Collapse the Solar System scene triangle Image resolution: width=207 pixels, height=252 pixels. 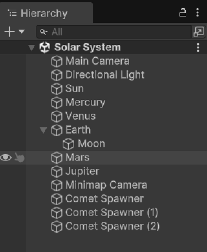tap(31, 47)
